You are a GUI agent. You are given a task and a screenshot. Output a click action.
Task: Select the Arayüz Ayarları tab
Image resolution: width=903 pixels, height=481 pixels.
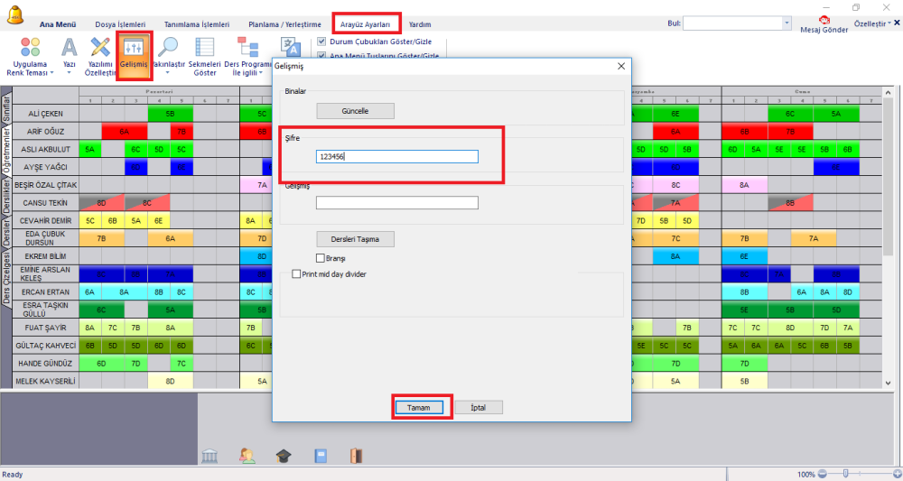(x=365, y=24)
